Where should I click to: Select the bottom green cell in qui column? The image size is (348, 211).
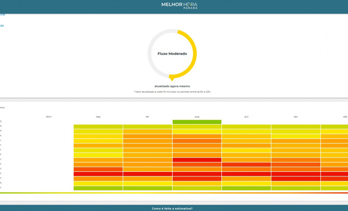246,188
